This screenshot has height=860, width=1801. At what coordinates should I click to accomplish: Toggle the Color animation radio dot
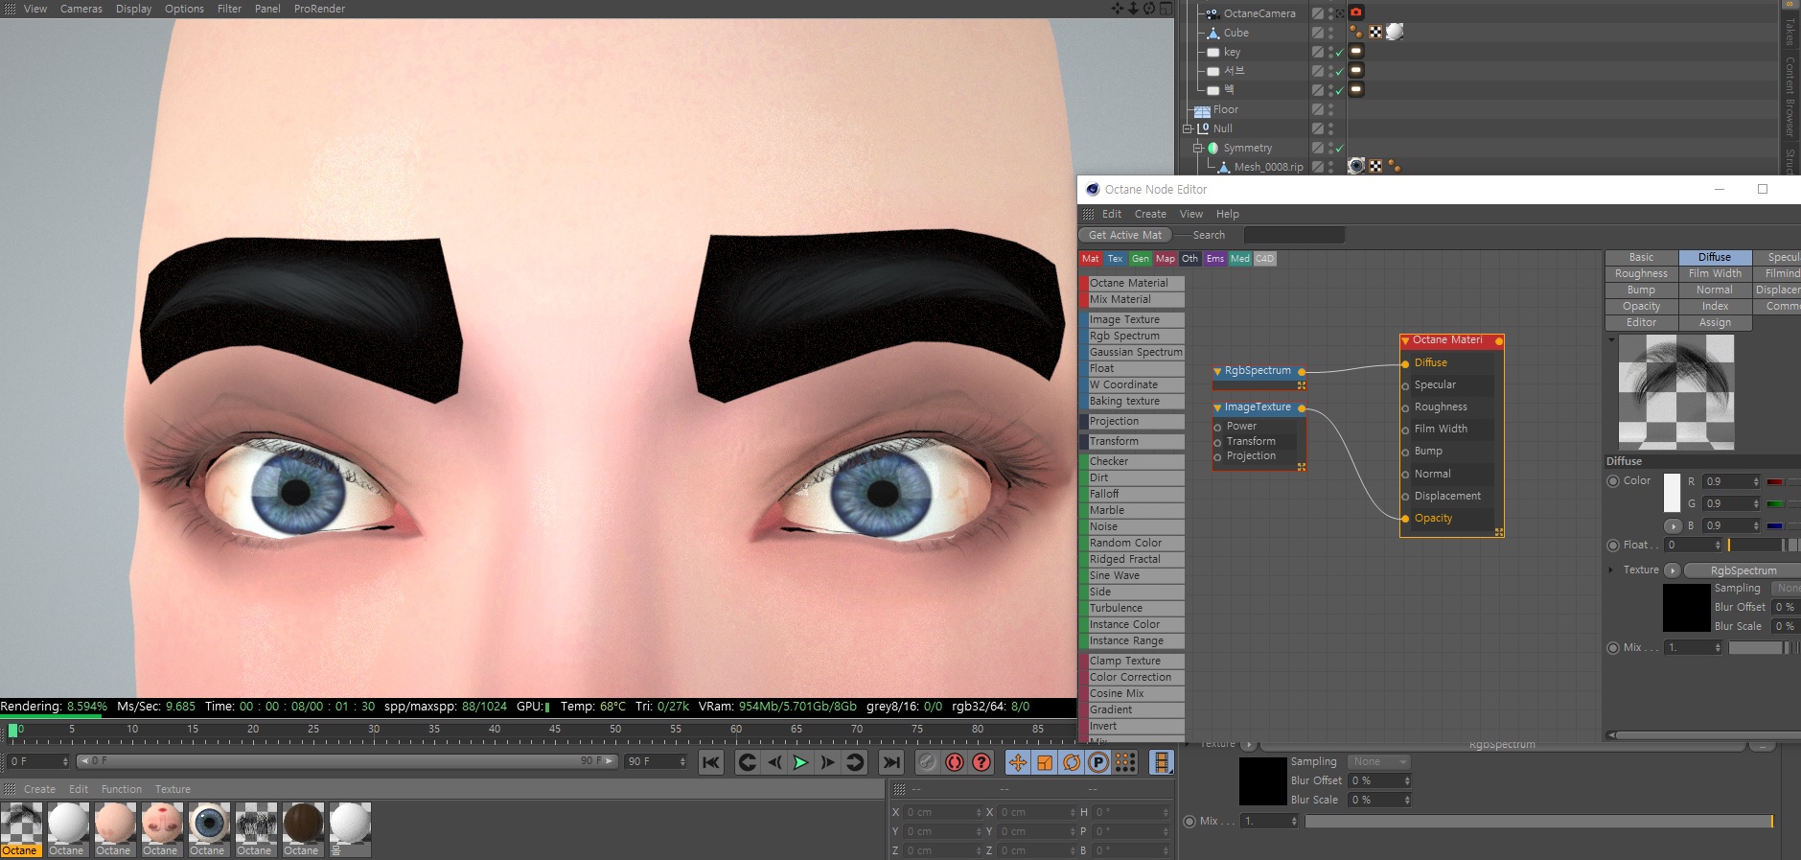pos(1613,481)
